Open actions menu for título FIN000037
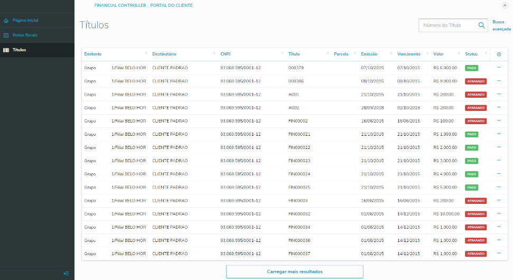Image resolution: width=513 pixels, height=280 pixels. tap(499, 254)
